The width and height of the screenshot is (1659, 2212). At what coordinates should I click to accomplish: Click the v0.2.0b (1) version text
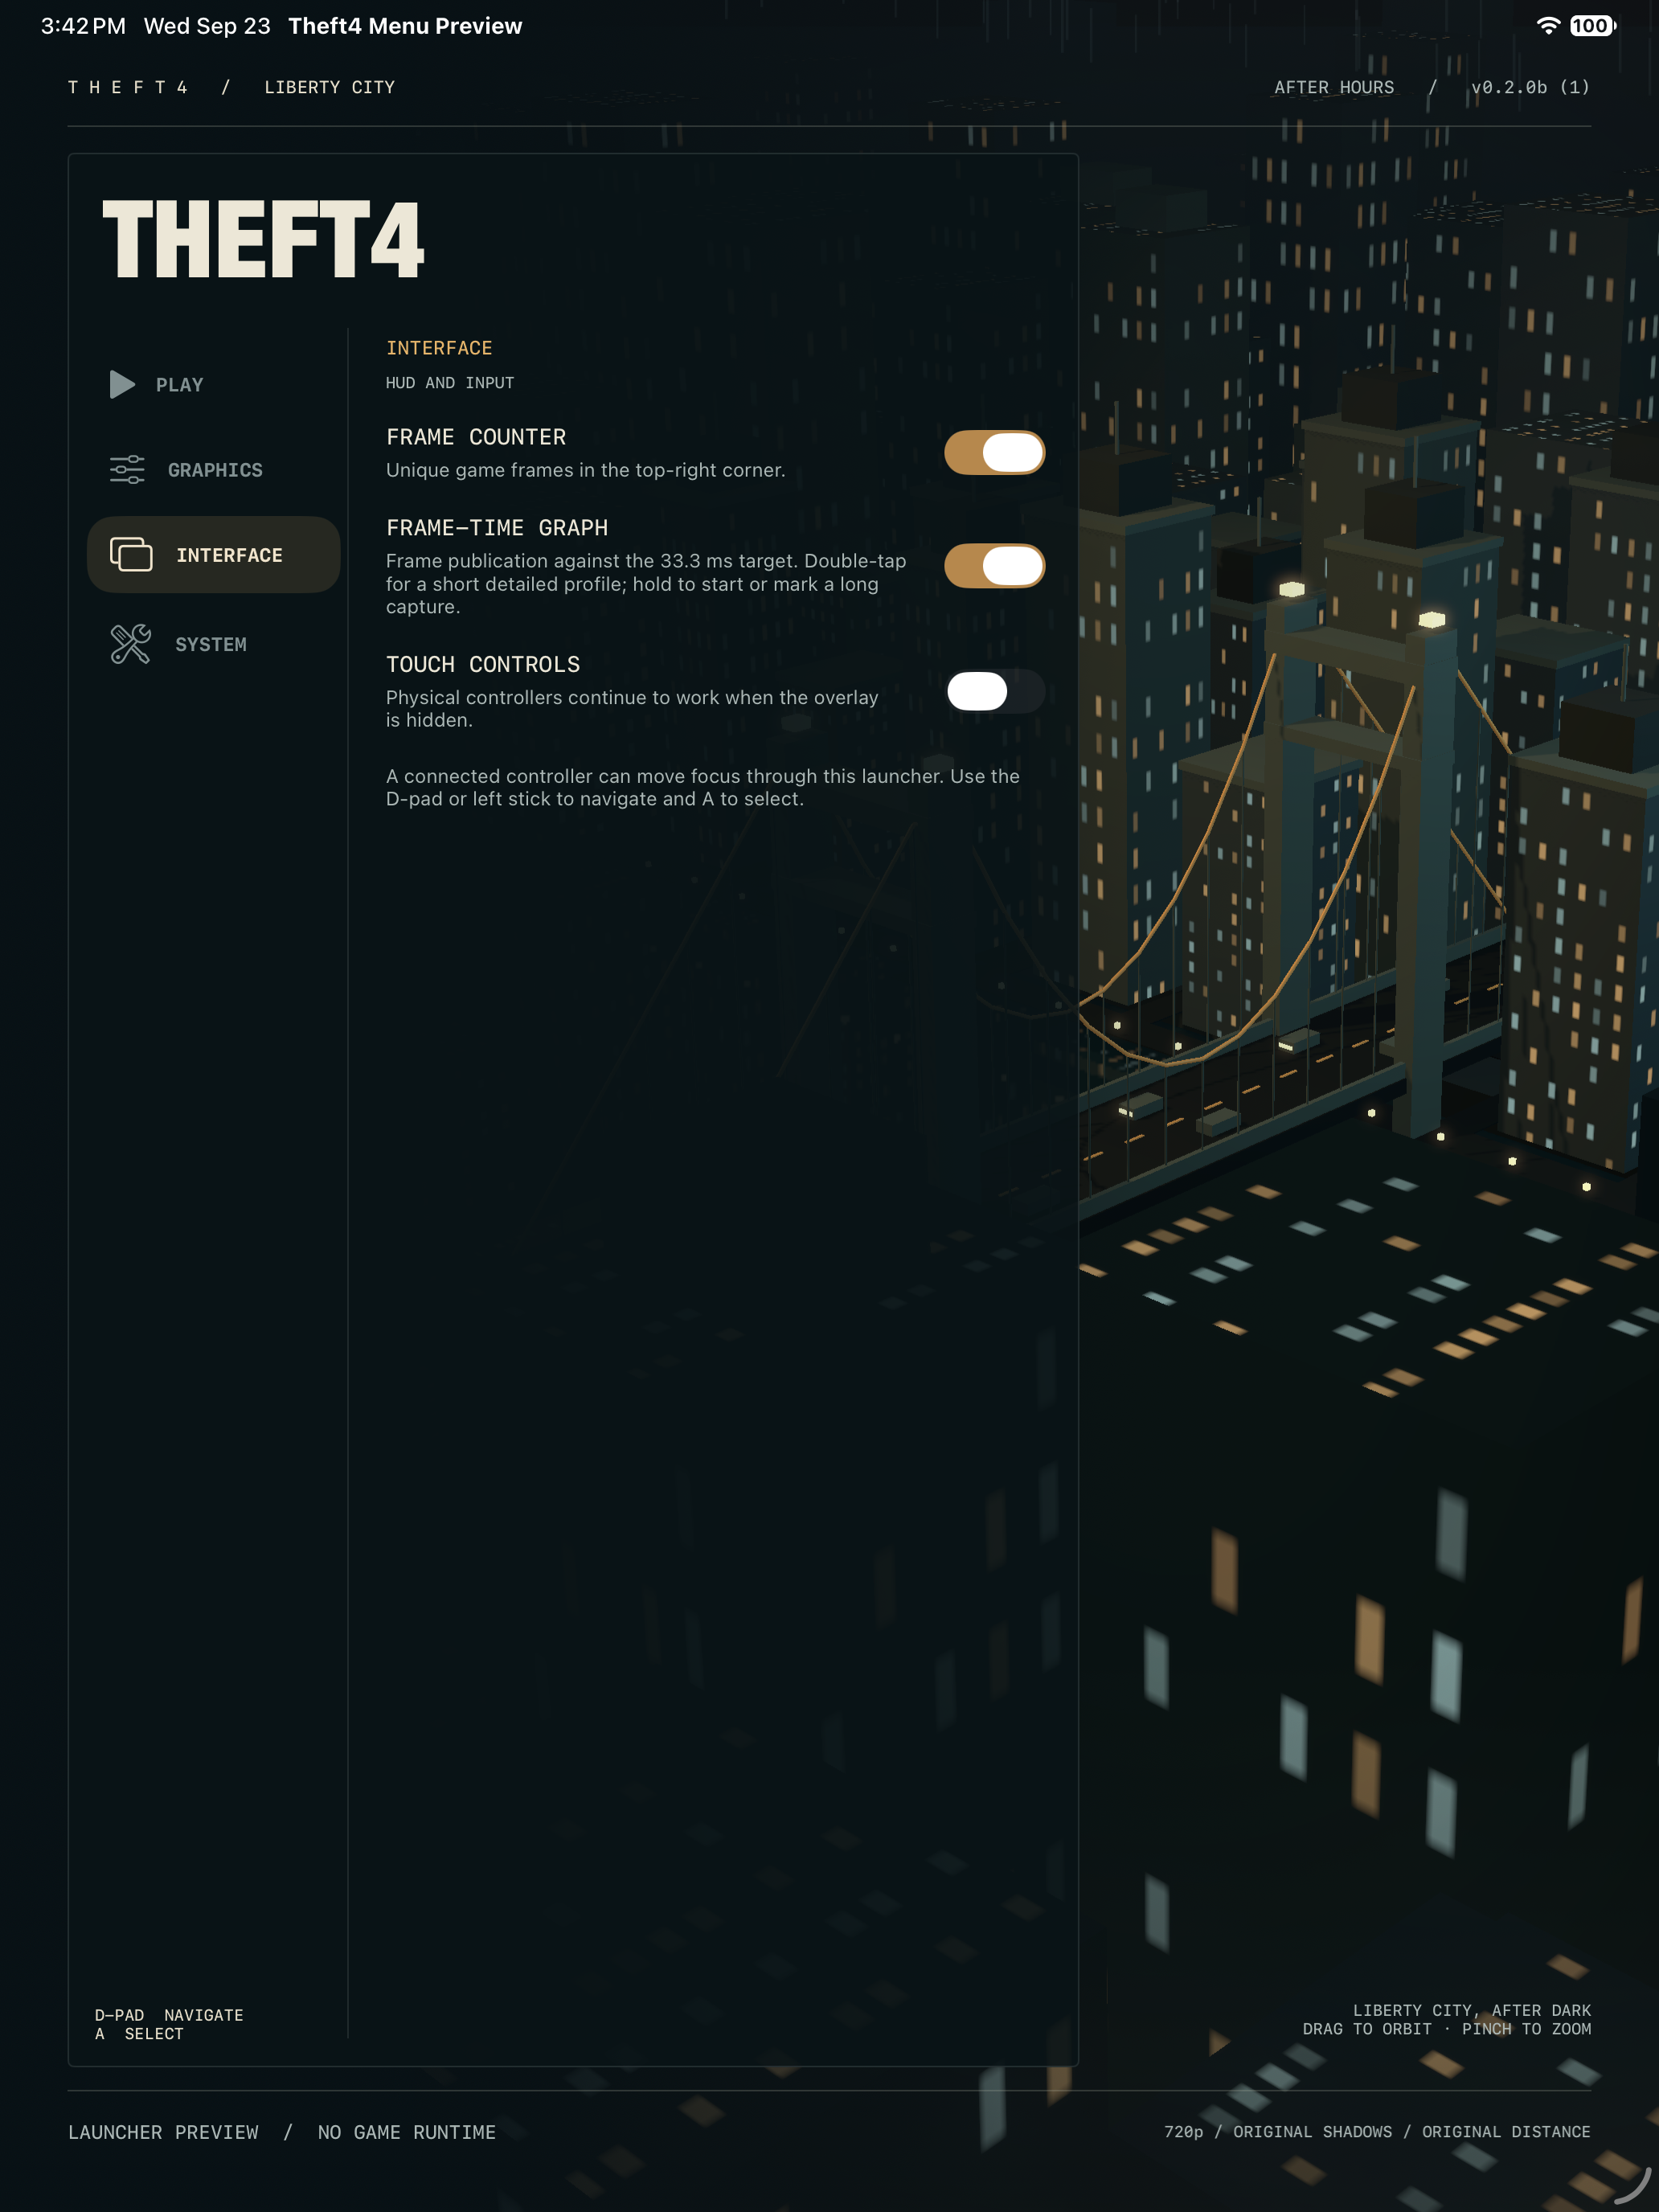click(x=1530, y=87)
